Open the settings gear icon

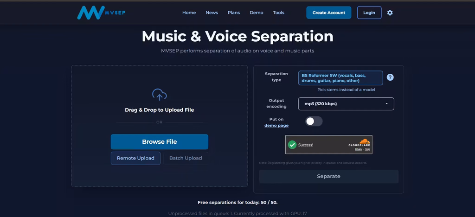390,13
